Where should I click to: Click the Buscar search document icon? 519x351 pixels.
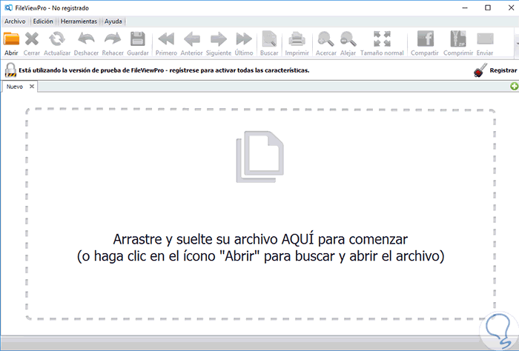269,39
